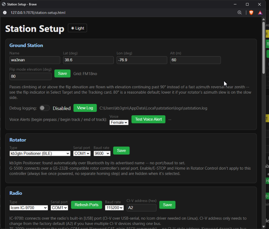Image resolution: width=269 pixels, height=229 pixels.
Task: Click Test Voice Alert button
Action: pos(148,119)
